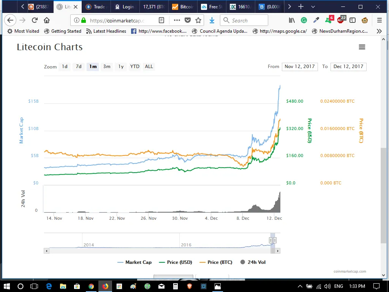The width and height of the screenshot is (389, 292).
Task: Go back with the browser back arrow
Action: click(x=10, y=21)
